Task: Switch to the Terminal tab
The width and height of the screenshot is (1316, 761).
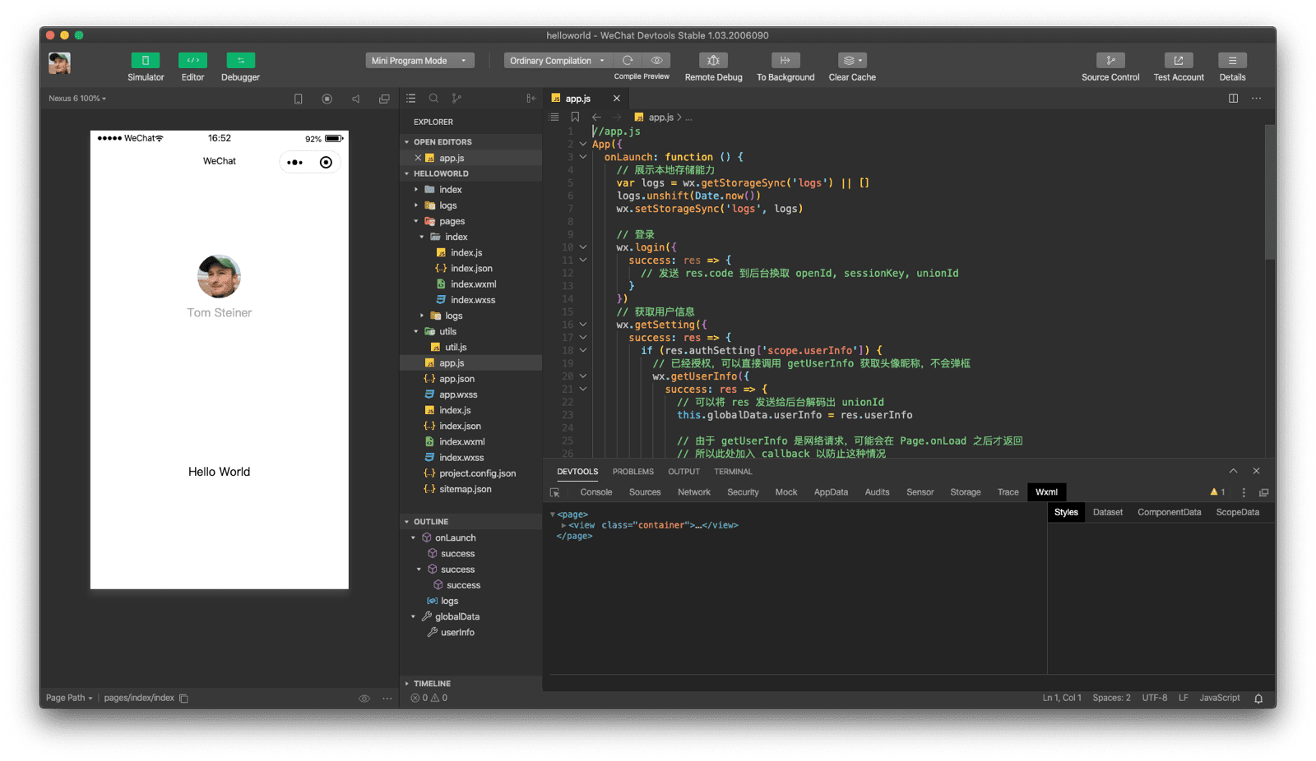Action: tap(732, 471)
